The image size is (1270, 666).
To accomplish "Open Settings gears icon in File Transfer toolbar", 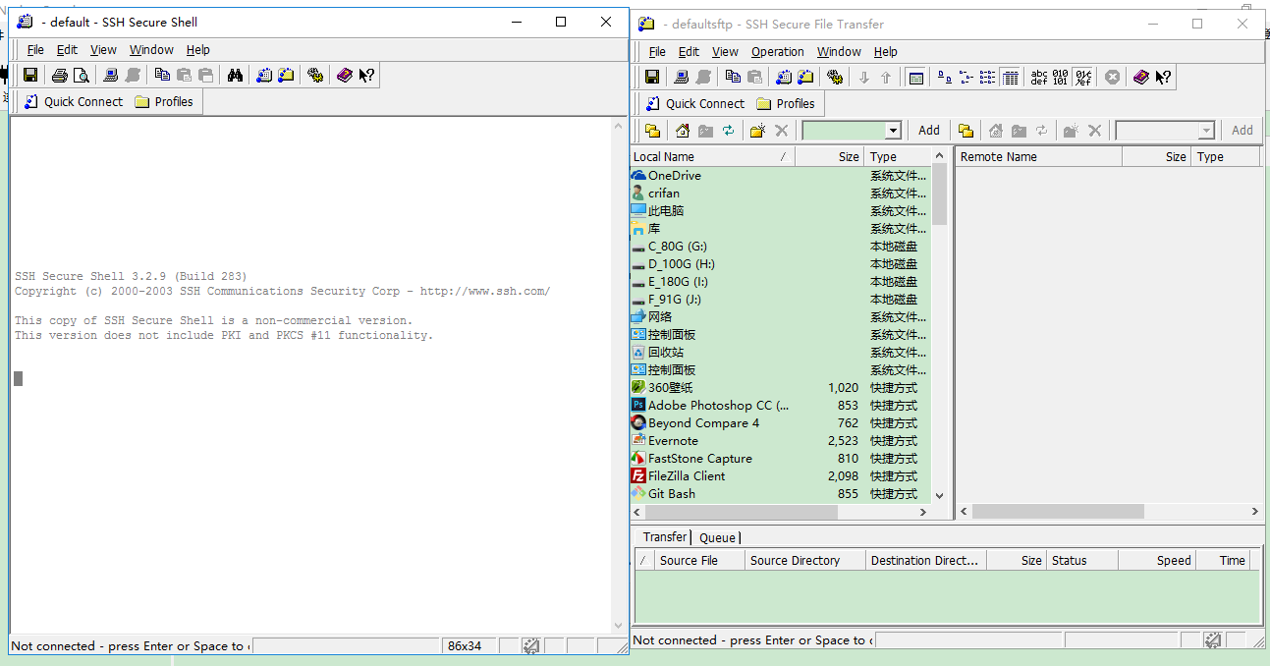I will 835,77.
